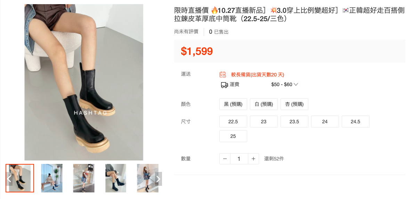The width and height of the screenshot is (412, 199).
Task: Click the 尚未有評價 ratings link
Action: click(186, 32)
